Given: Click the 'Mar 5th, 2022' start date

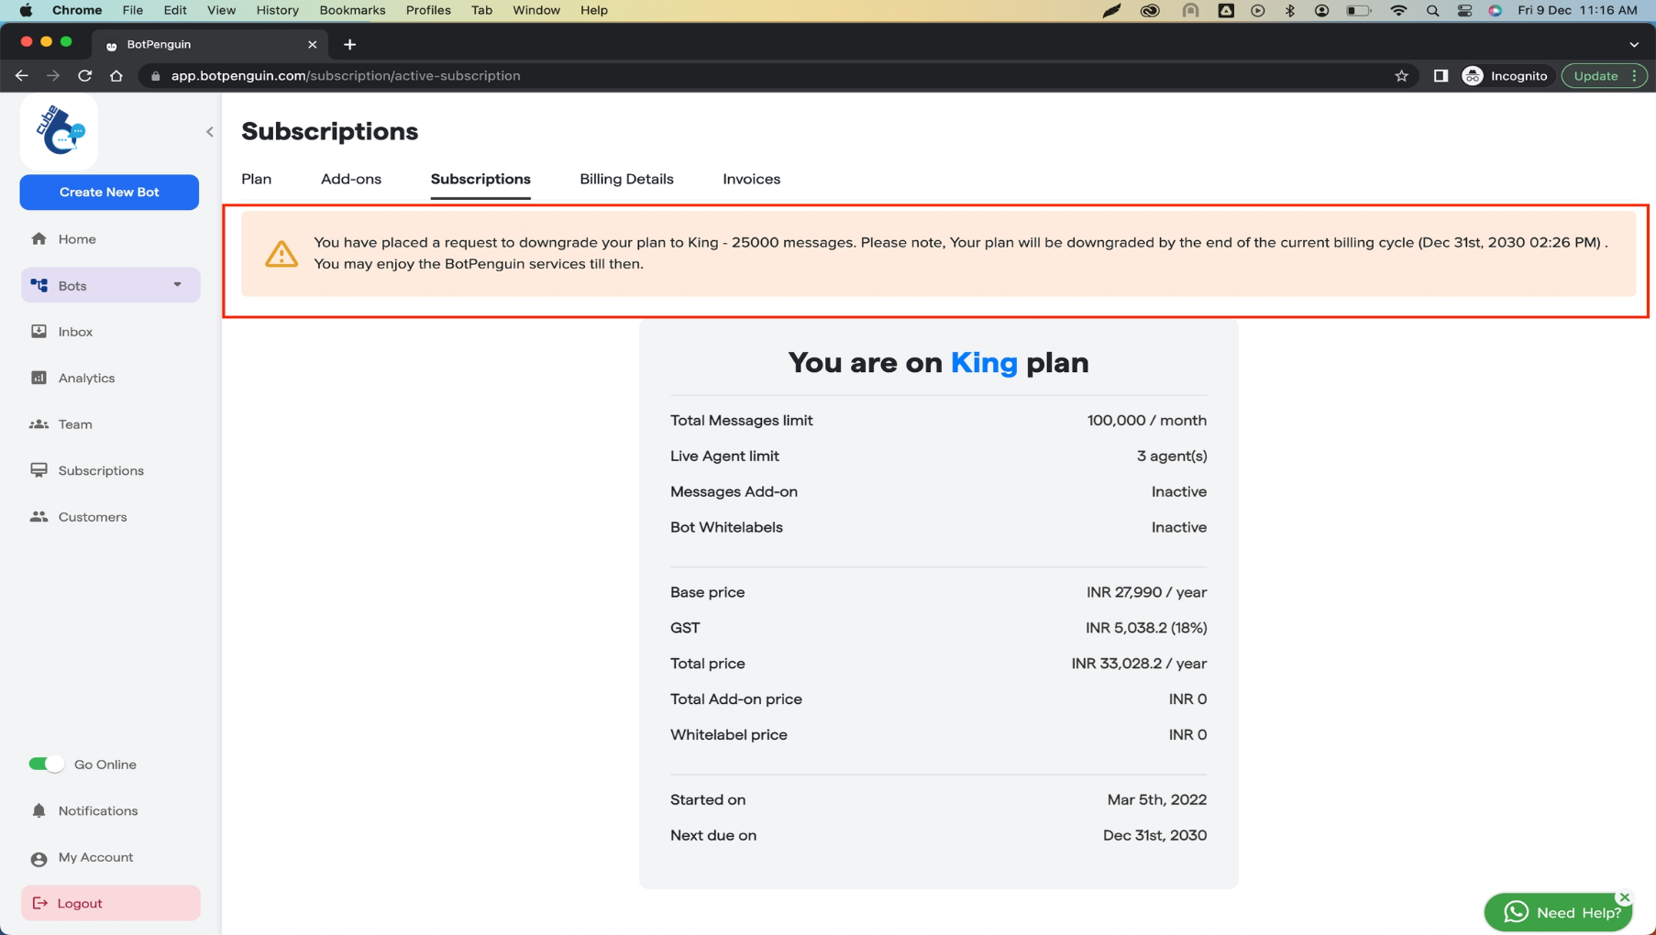Looking at the screenshot, I should pyautogui.click(x=1156, y=799).
